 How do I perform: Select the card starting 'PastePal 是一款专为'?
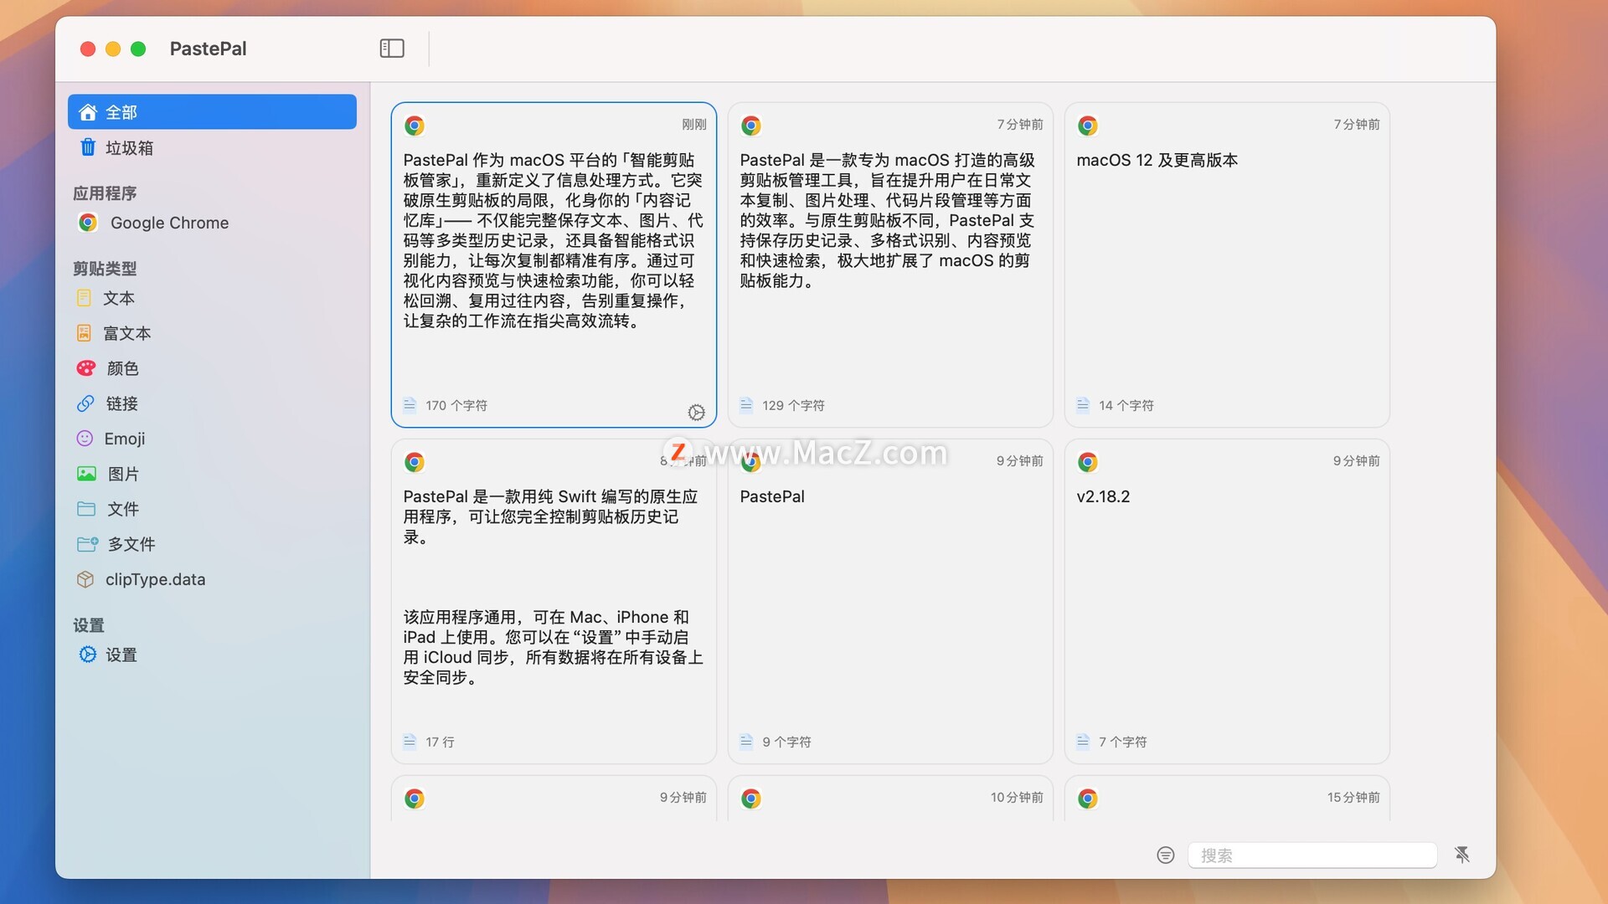click(x=890, y=265)
